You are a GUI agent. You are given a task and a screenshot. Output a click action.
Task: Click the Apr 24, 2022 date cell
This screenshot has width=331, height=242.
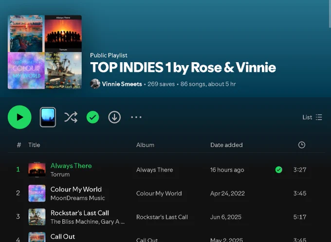click(x=227, y=193)
